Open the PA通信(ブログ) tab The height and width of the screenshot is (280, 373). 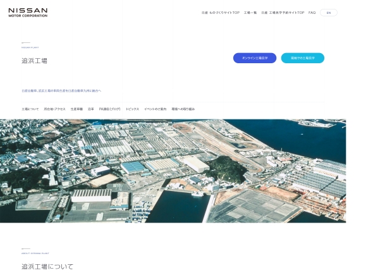coord(109,109)
